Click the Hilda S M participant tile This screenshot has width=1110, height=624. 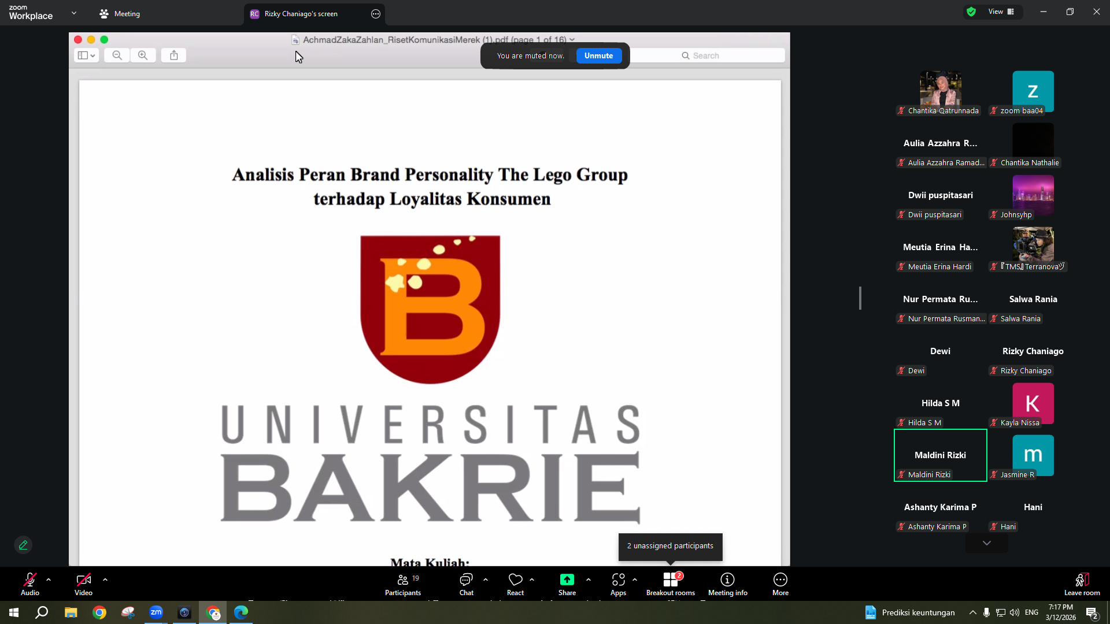coord(941,403)
